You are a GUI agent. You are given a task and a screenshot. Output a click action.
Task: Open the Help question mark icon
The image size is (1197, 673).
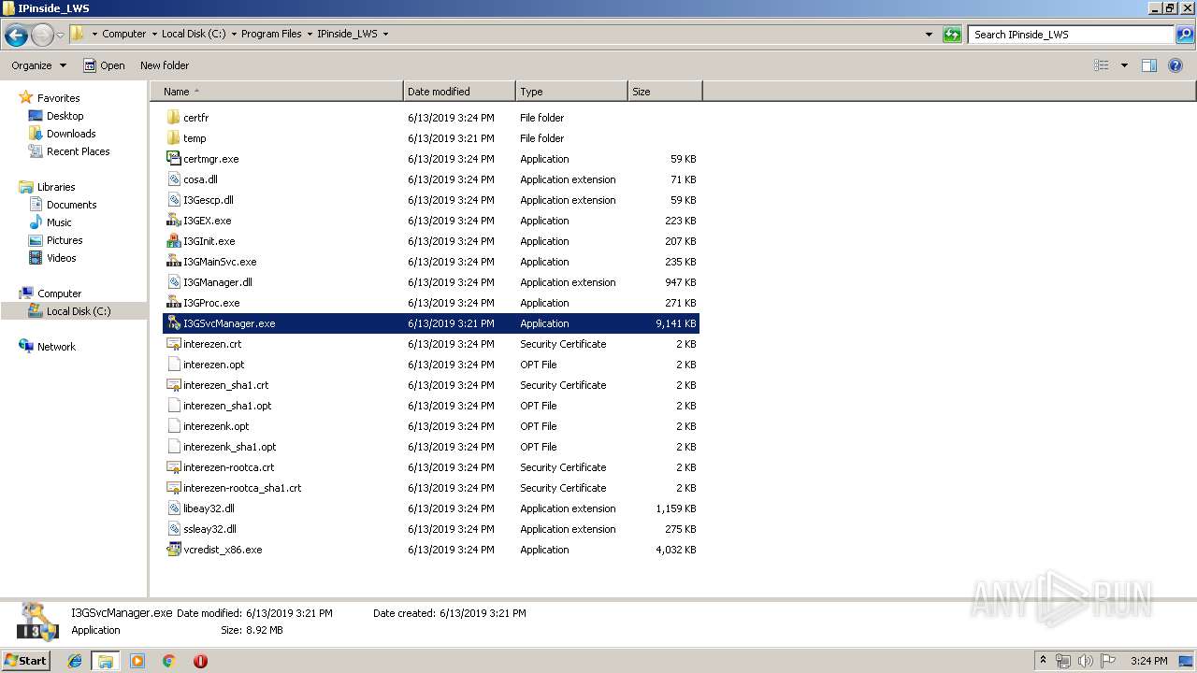1175,65
